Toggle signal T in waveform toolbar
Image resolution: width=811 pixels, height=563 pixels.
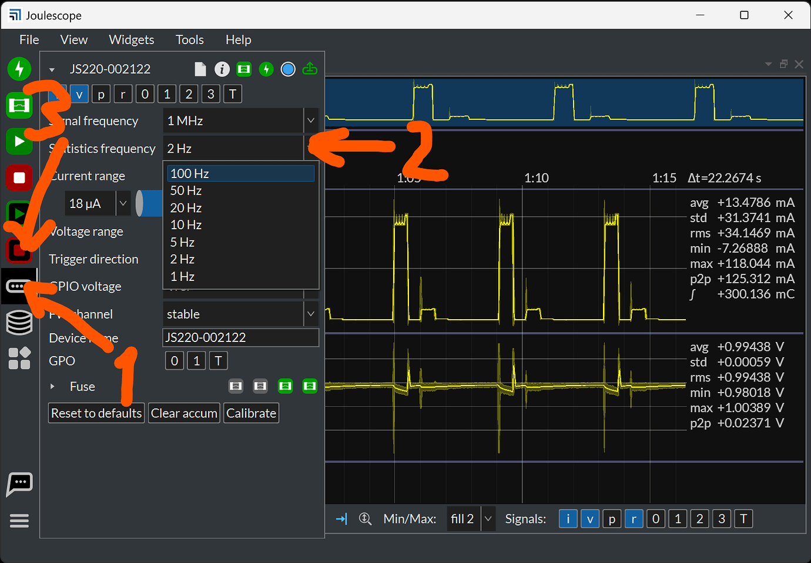pos(743,519)
